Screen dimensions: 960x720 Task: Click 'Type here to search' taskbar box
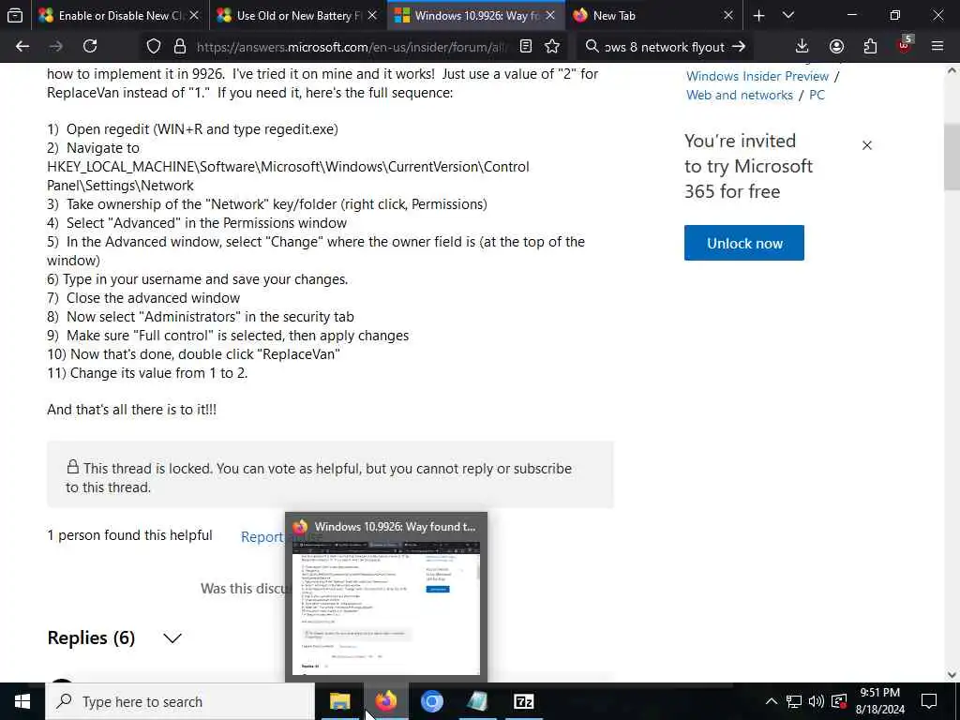[x=180, y=701]
